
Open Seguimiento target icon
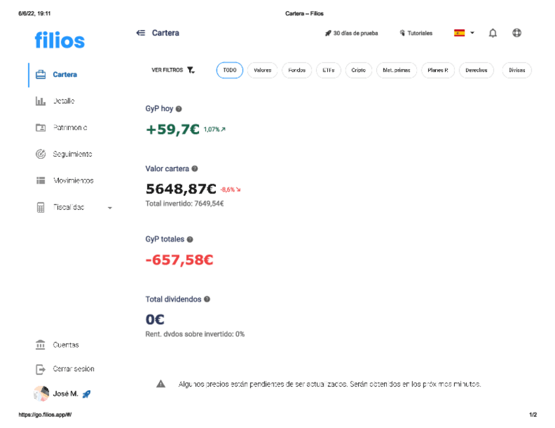pos(41,154)
